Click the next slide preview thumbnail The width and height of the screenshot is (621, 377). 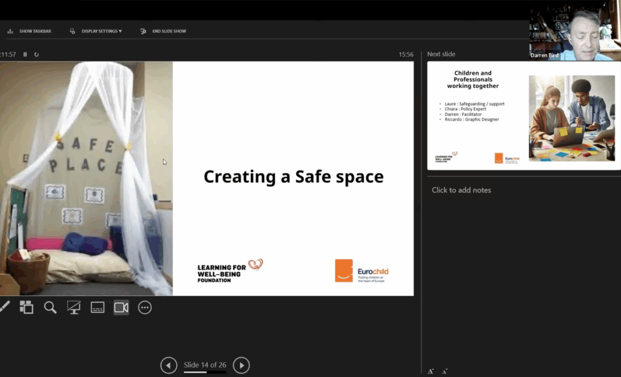(524, 116)
